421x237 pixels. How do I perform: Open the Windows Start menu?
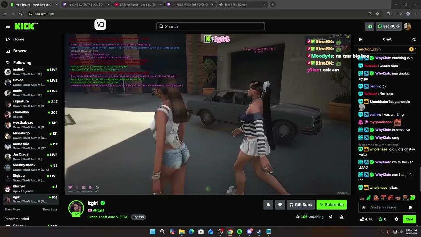pyautogui.click(x=153, y=232)
